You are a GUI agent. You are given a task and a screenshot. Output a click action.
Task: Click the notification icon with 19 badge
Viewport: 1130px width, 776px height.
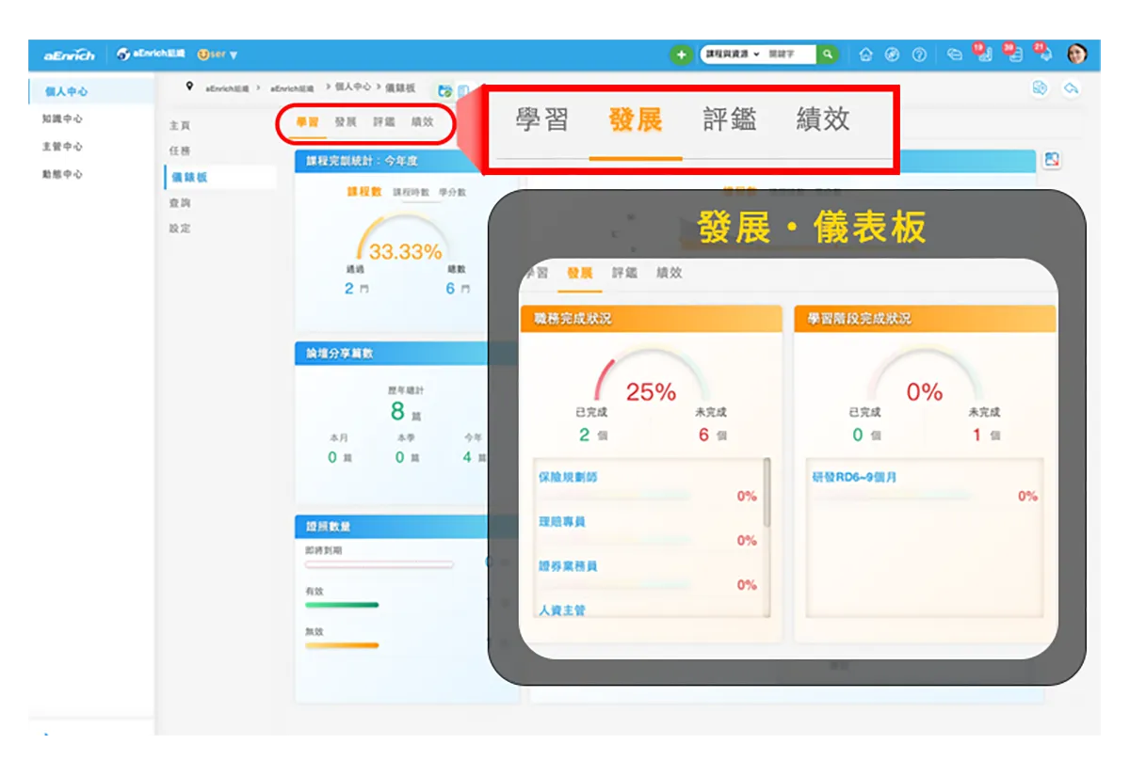(x=985, y=56)
